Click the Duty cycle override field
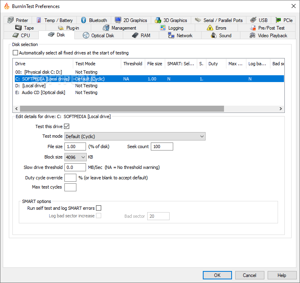Viewport: 300px width, 283px height. [x=70, y=177]
